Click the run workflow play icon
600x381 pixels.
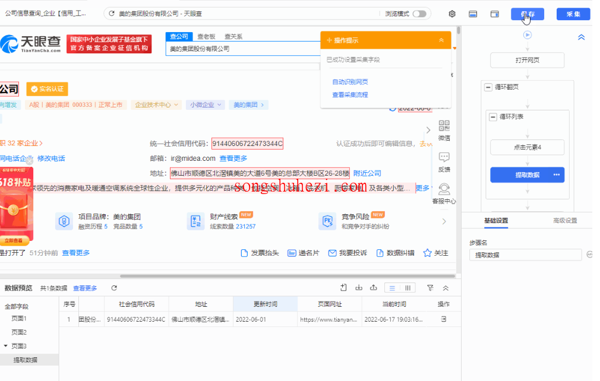528,35
